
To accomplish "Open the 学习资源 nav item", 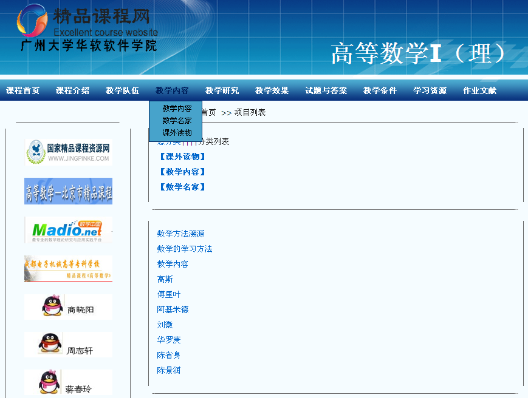I will pos(430,91).
